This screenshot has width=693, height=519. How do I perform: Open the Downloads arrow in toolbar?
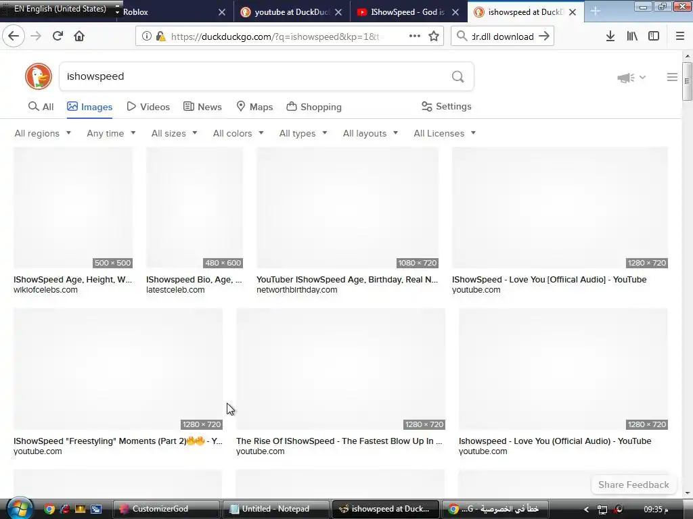pos(610,36)
